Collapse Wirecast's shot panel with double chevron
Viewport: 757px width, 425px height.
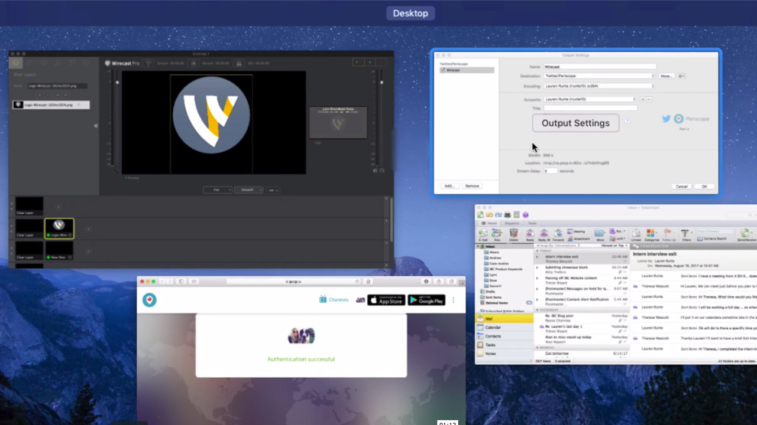click(96, 125)
